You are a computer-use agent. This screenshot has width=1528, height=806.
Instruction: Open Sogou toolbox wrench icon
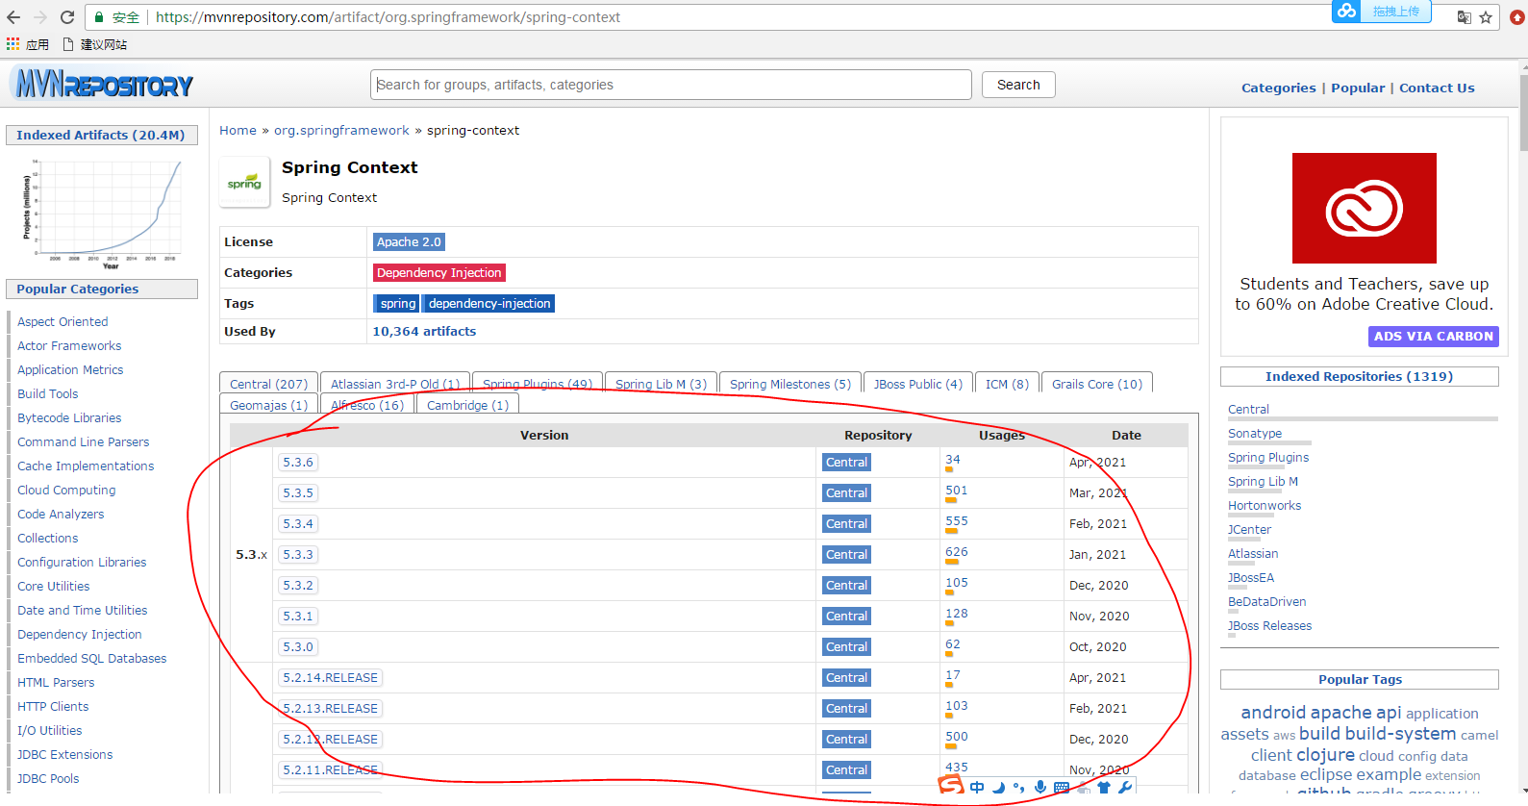point(1125,788)
